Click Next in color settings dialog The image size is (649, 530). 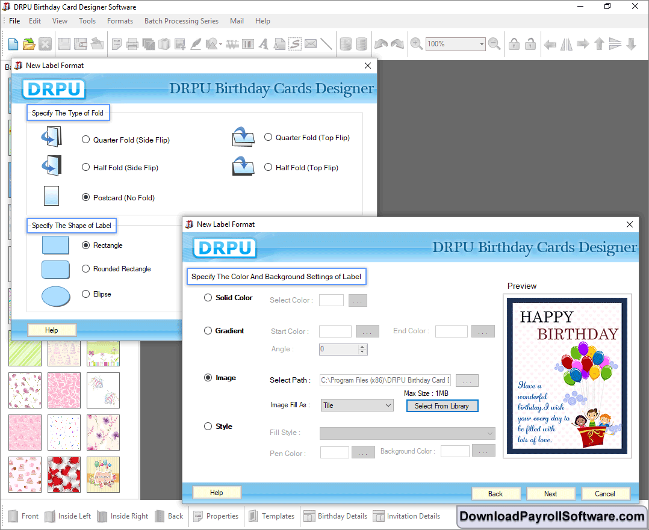tap(550, 493)
